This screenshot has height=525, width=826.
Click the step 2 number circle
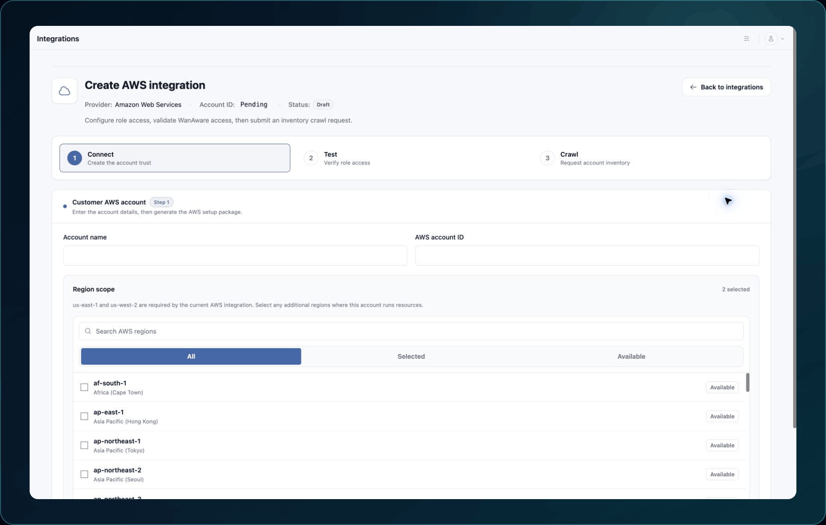(311, 158)
